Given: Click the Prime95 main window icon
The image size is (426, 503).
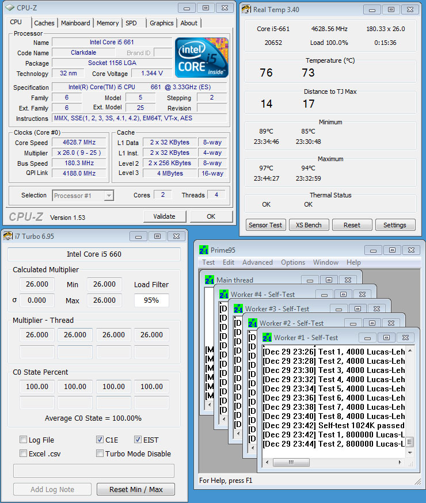Looking at the screenshot, I should pyautogui.click(x=204, y=250).
